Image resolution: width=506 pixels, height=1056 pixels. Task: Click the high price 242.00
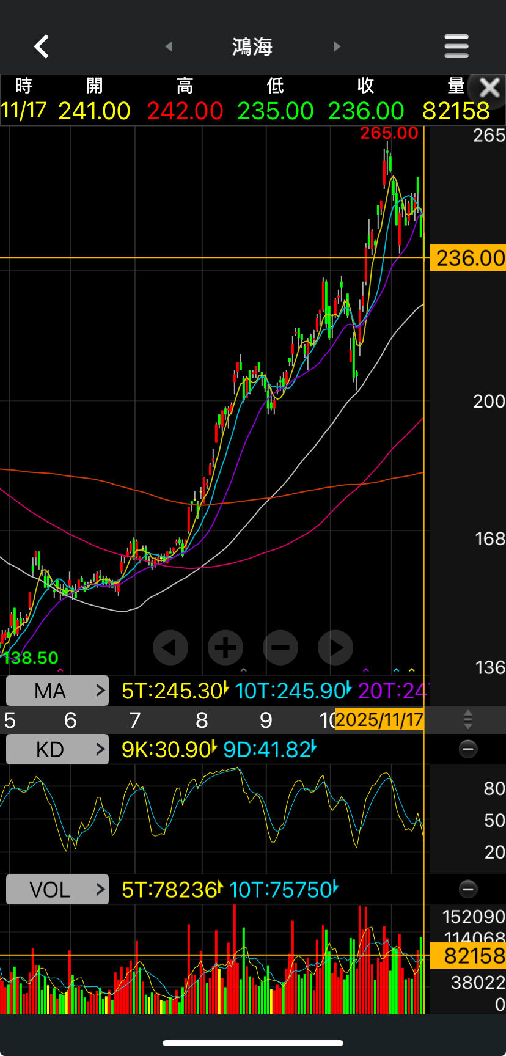(185, 111)
